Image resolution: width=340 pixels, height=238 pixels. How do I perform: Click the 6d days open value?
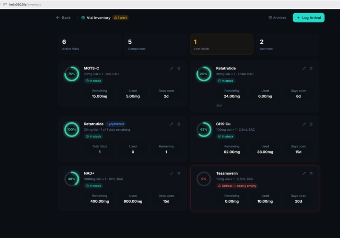pyautogui.click(x=298, y=96)
